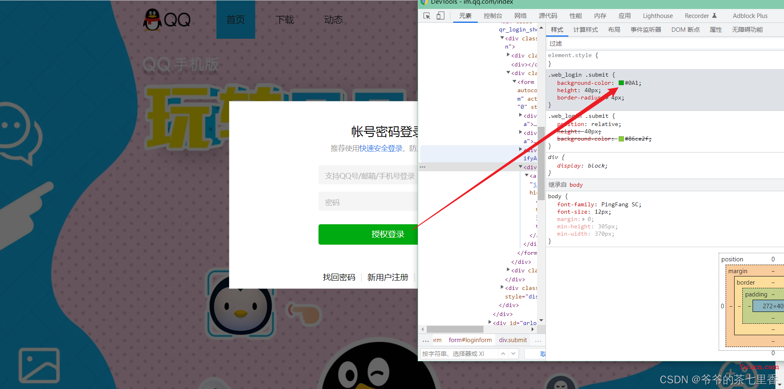Focus the QQ号/邮箱/手机号 account field
Screen dimensions: 784x389
pos(368,175)
